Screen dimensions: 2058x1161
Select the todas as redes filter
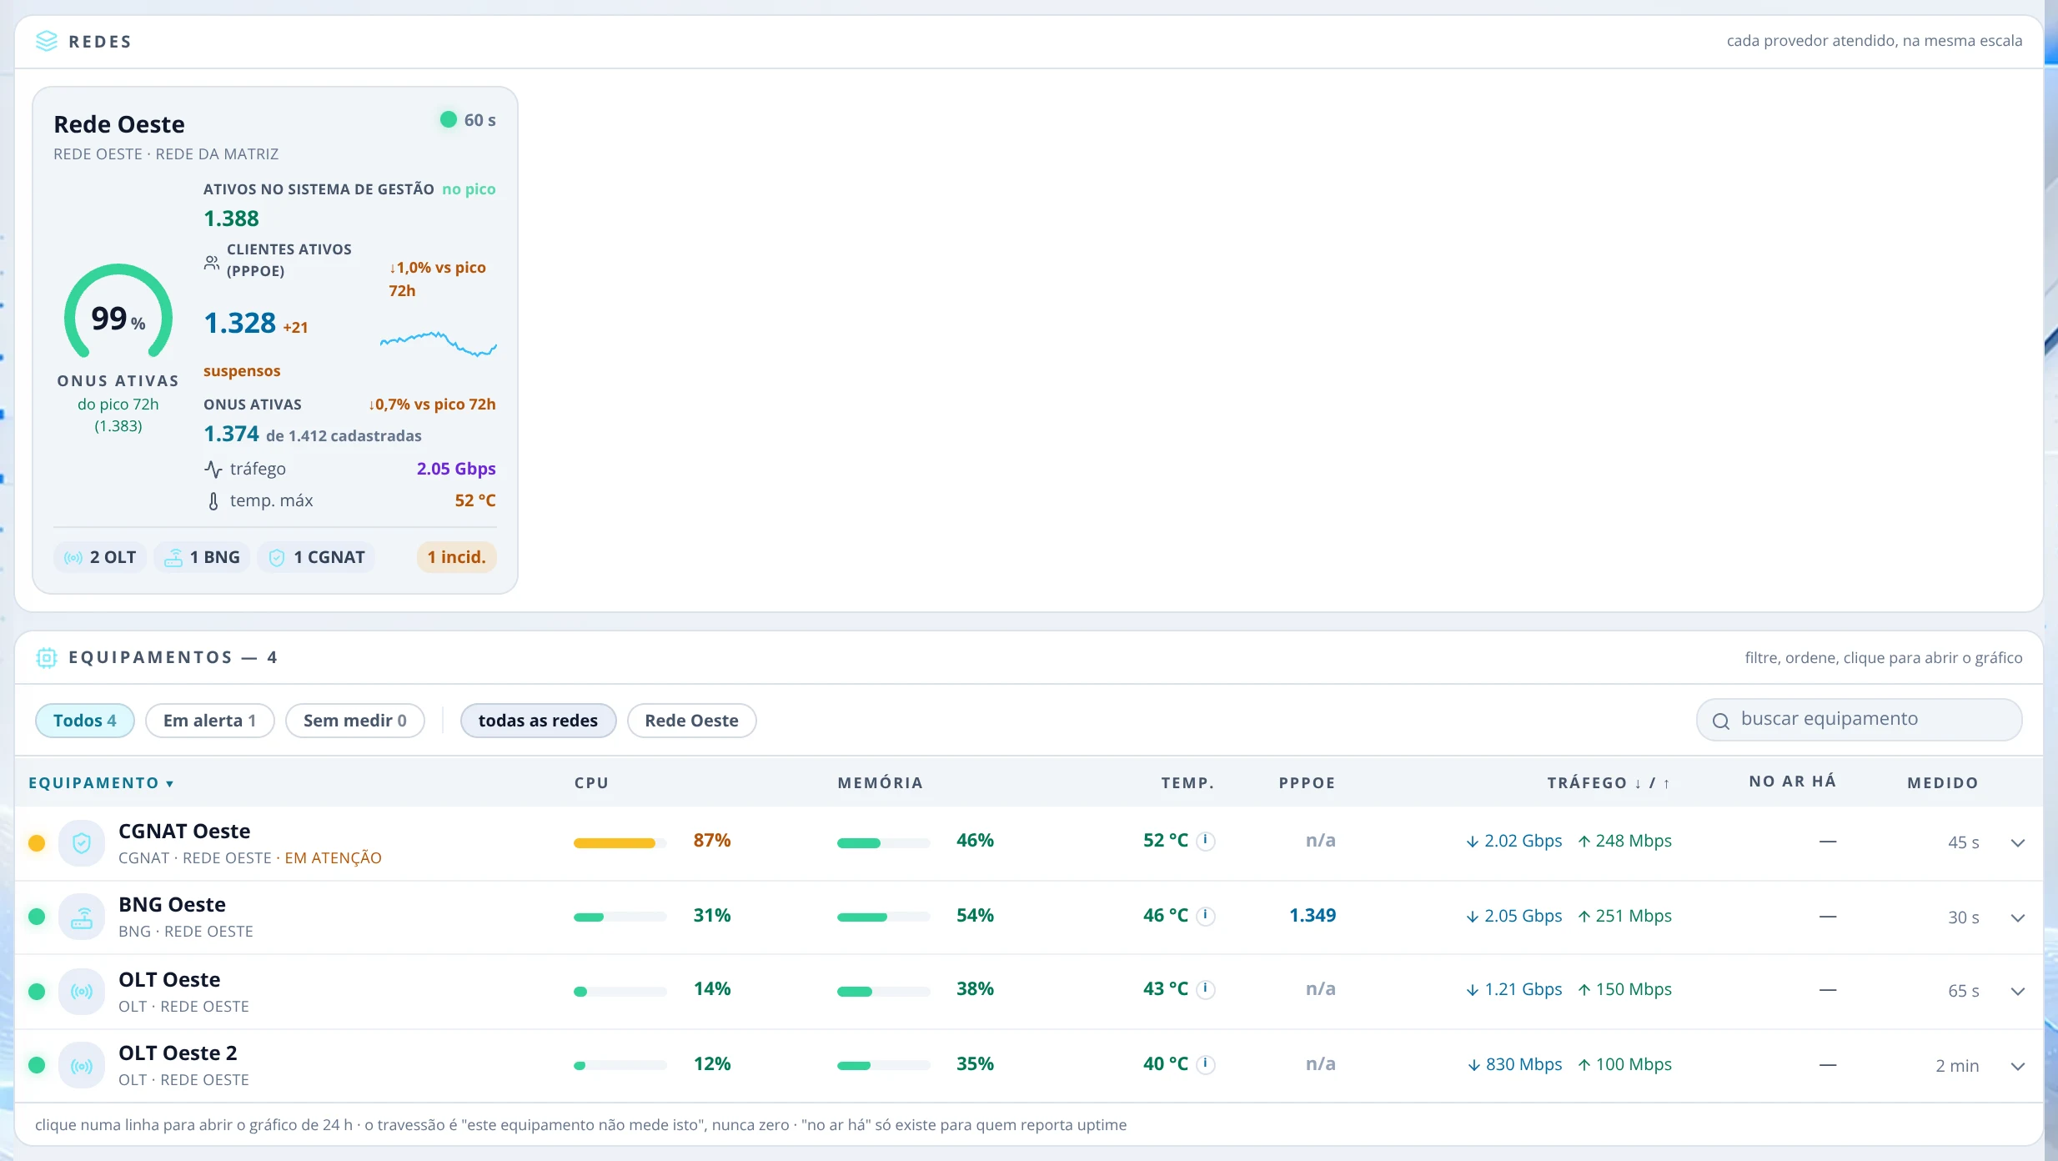pyautogui.click(x=539, y=721)
